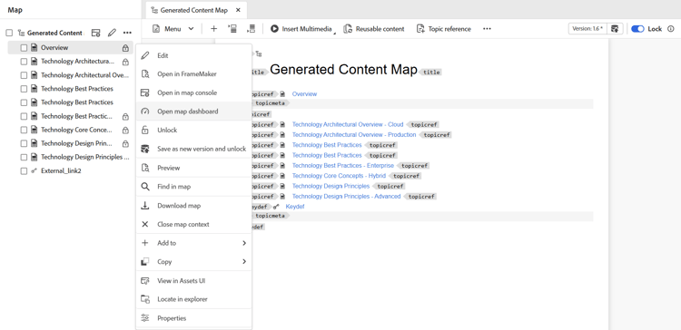
Task: Open the Version 1.6 field
Action: (x=587, y=29)
